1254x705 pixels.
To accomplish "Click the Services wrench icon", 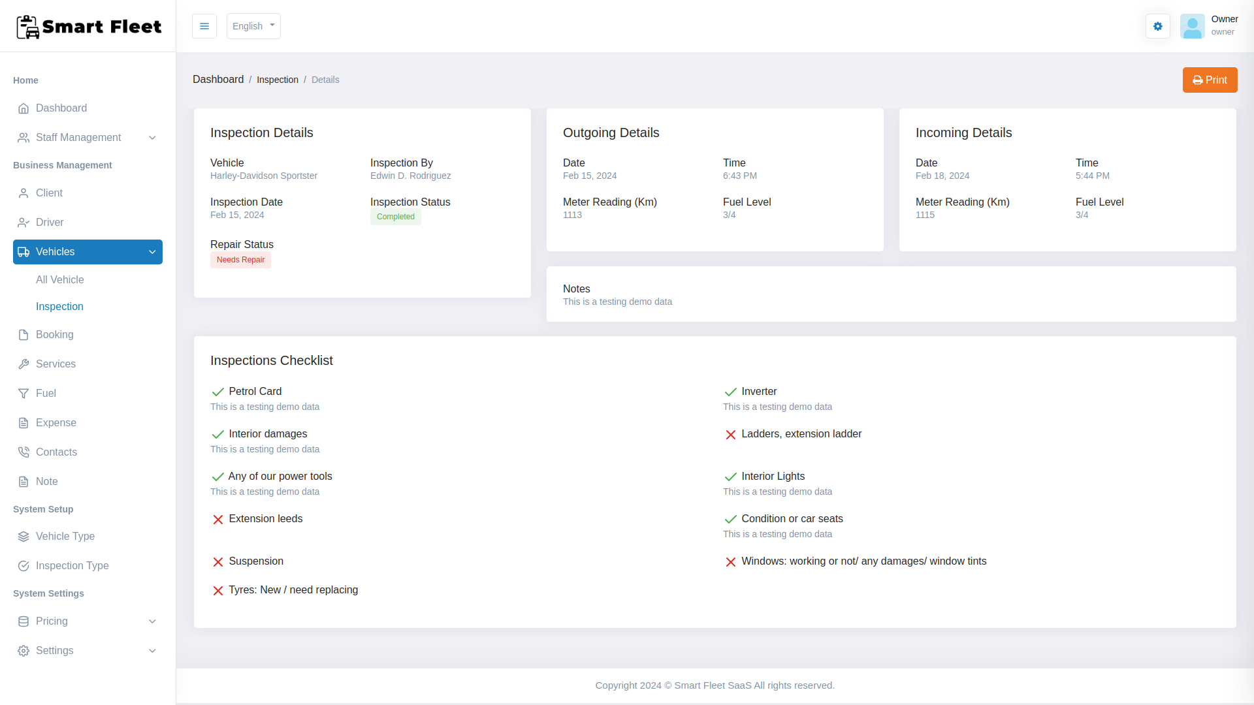I will point(24,364).
